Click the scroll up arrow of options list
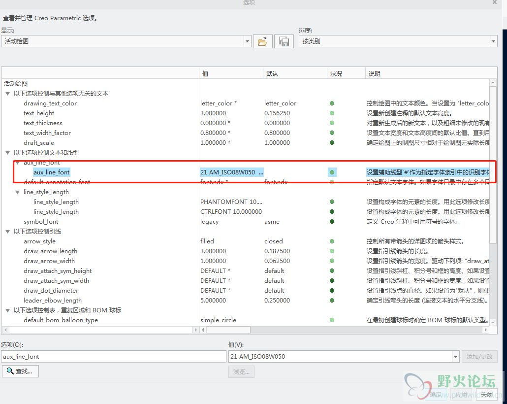 tap(493, 83)
